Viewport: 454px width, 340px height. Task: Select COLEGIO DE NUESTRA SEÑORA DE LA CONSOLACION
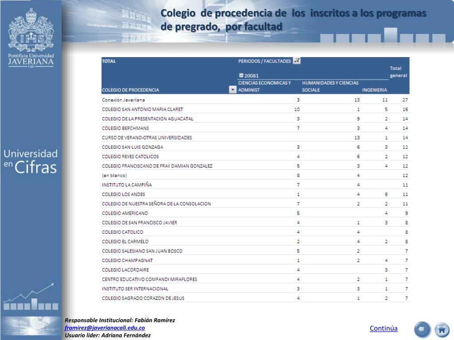pyautogui.click(x=255, y=204)
